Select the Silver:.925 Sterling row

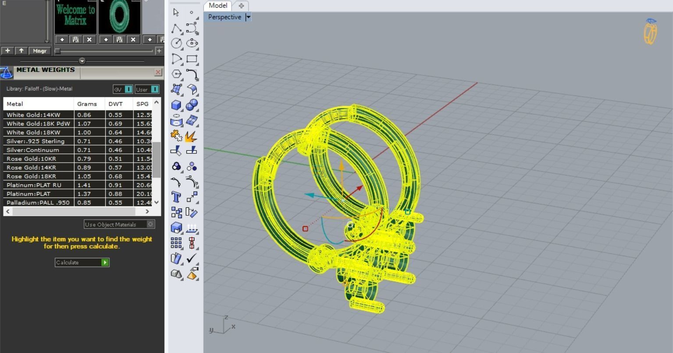[78, 141]
